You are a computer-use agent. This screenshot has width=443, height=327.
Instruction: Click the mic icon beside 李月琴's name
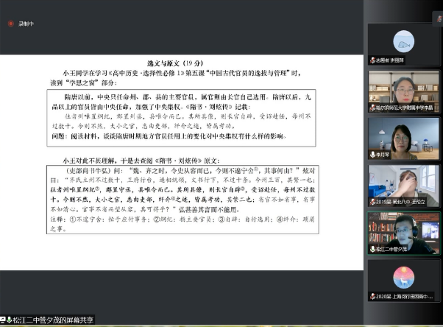(x=372, y=155)
